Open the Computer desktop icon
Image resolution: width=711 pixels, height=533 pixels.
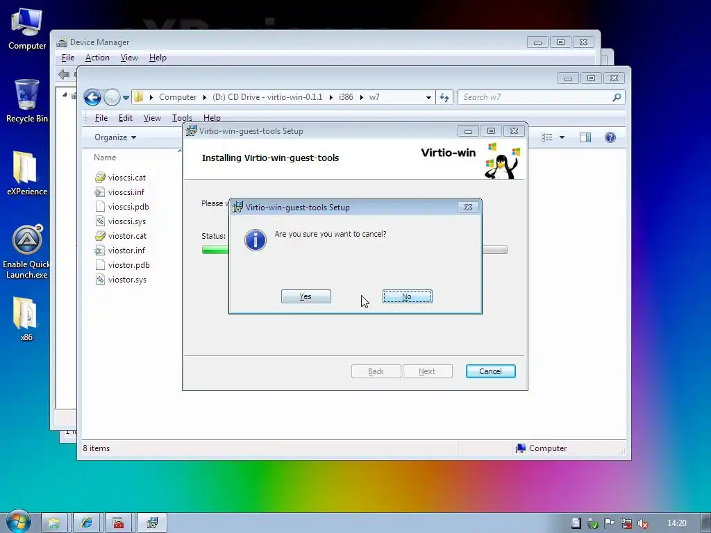pos(27,28)
